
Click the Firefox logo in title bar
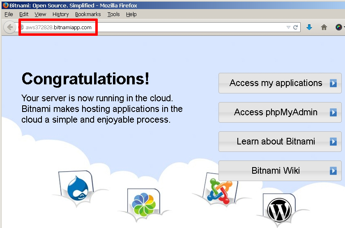[5, 5]
